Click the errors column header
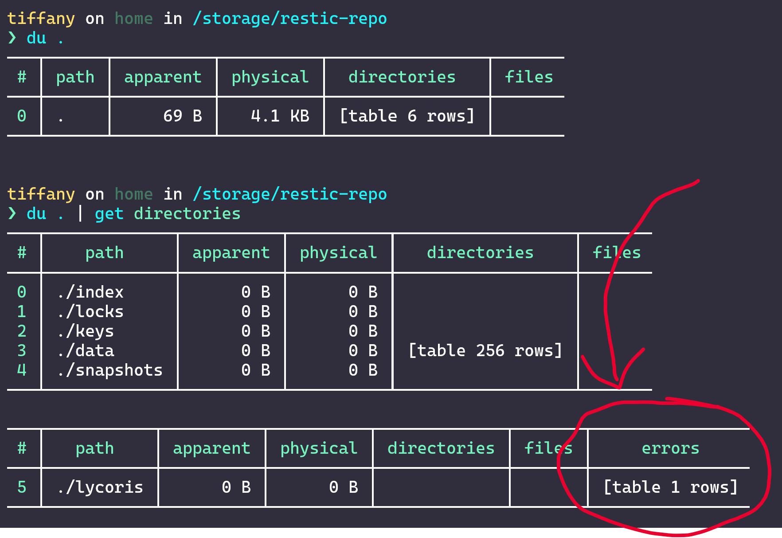The width and height of the screenshot is (782, 538). [x=670, y=448]
